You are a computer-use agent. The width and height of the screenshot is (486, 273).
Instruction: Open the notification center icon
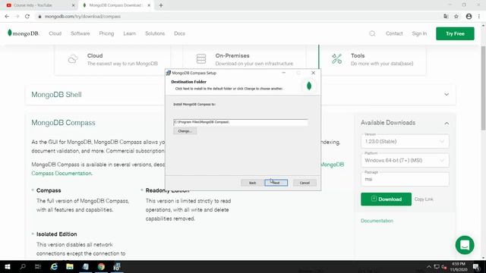pos(476,266)
